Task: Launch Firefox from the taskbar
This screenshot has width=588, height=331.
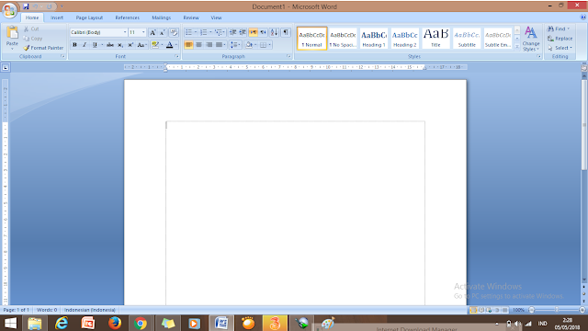Action: pyautogui.click(x=114, y=323)
